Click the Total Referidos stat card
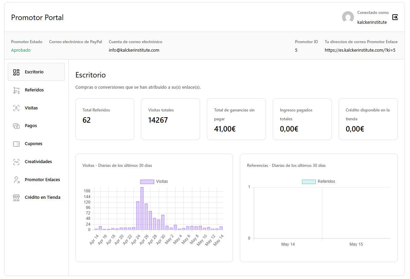Image resolution: width=410 pixels, height=279 pixels. click(x=105, y=119)
